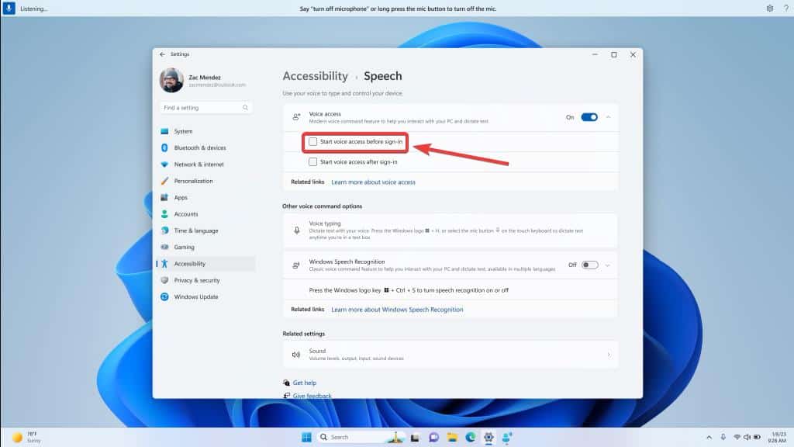This screenshot has width=794, height=447.
Task: Click the Gaming controller icon
Action: click(x=164, y=247)
